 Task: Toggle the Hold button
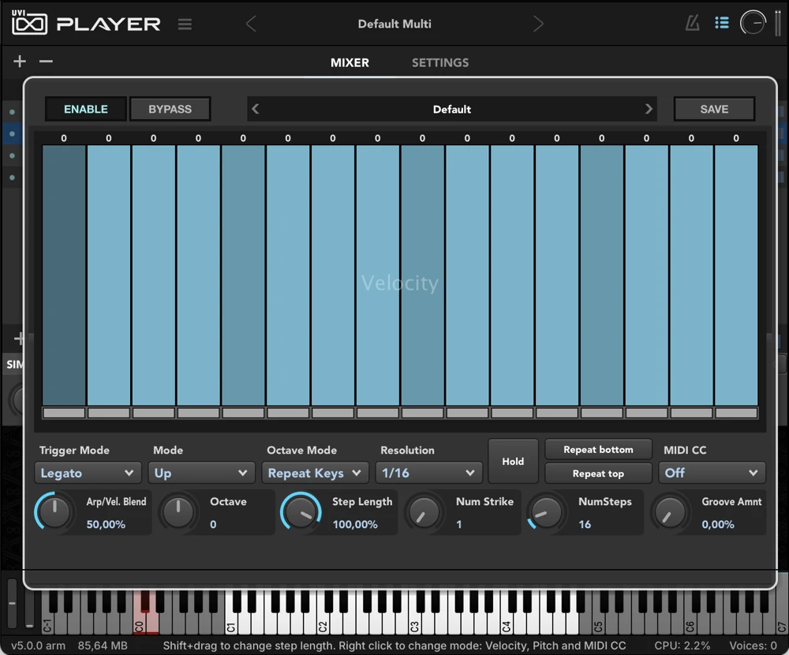513,461
